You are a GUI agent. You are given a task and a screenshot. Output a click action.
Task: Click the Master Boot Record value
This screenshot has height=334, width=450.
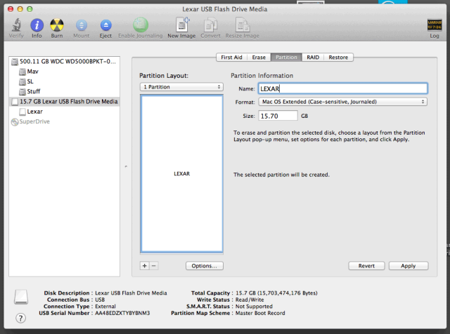point(260,313)
